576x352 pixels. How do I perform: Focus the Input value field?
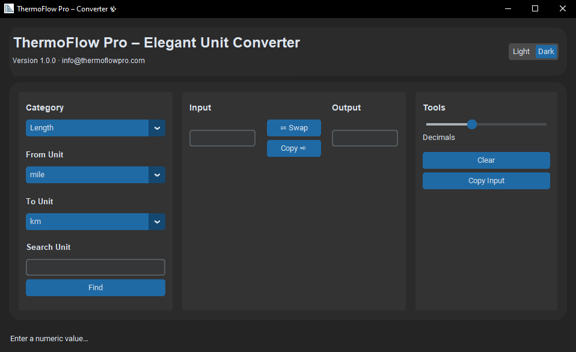222,138
